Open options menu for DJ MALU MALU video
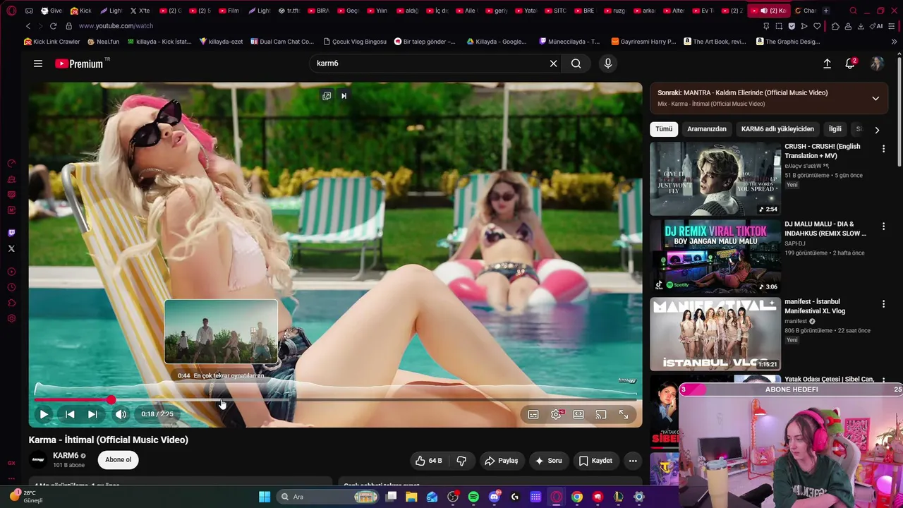Viewport: 903px width, 508px height. 883,226
